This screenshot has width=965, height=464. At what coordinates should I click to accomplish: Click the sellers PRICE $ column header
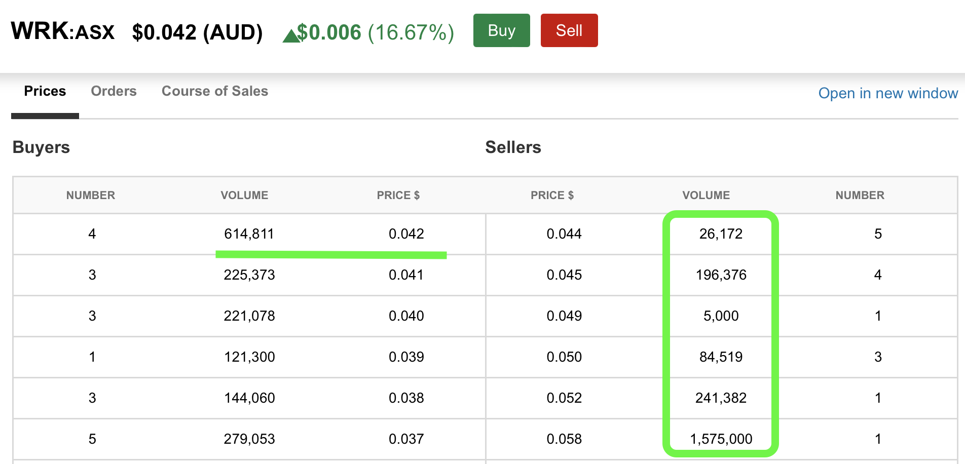tap(552, 196)
